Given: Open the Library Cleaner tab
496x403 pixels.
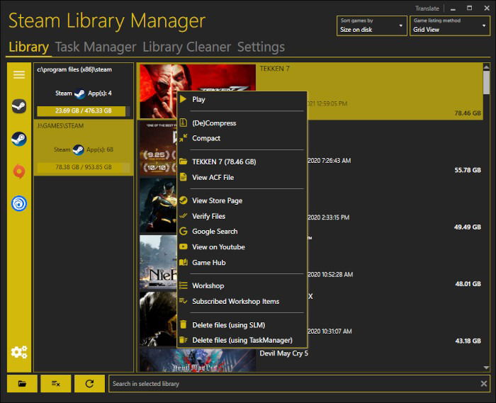Looking at the screenshot, I should (x=186, y=47).
